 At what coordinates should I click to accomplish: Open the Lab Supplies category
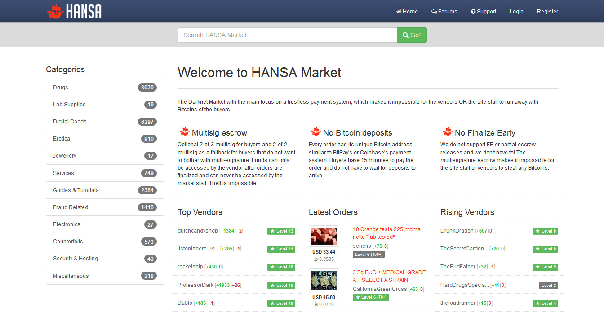click(x=105, y=105)
